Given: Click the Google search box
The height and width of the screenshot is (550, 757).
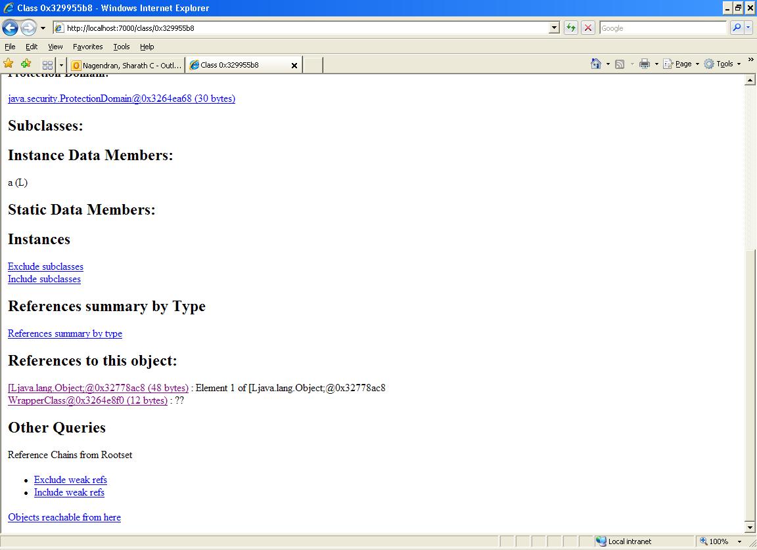Looking at the screenshot, I should (663, 28).
